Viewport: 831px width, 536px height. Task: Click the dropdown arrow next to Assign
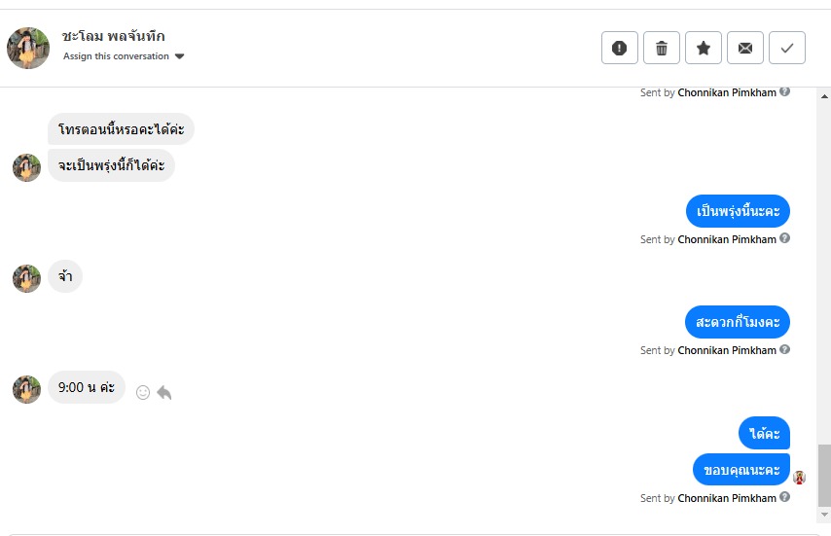coord(180,56)
